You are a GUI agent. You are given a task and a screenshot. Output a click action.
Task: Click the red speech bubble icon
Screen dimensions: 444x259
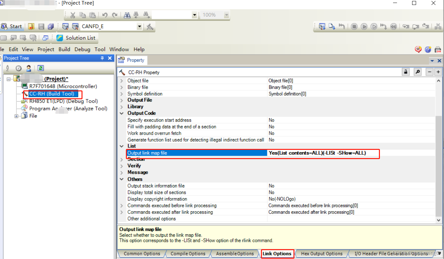418,49
